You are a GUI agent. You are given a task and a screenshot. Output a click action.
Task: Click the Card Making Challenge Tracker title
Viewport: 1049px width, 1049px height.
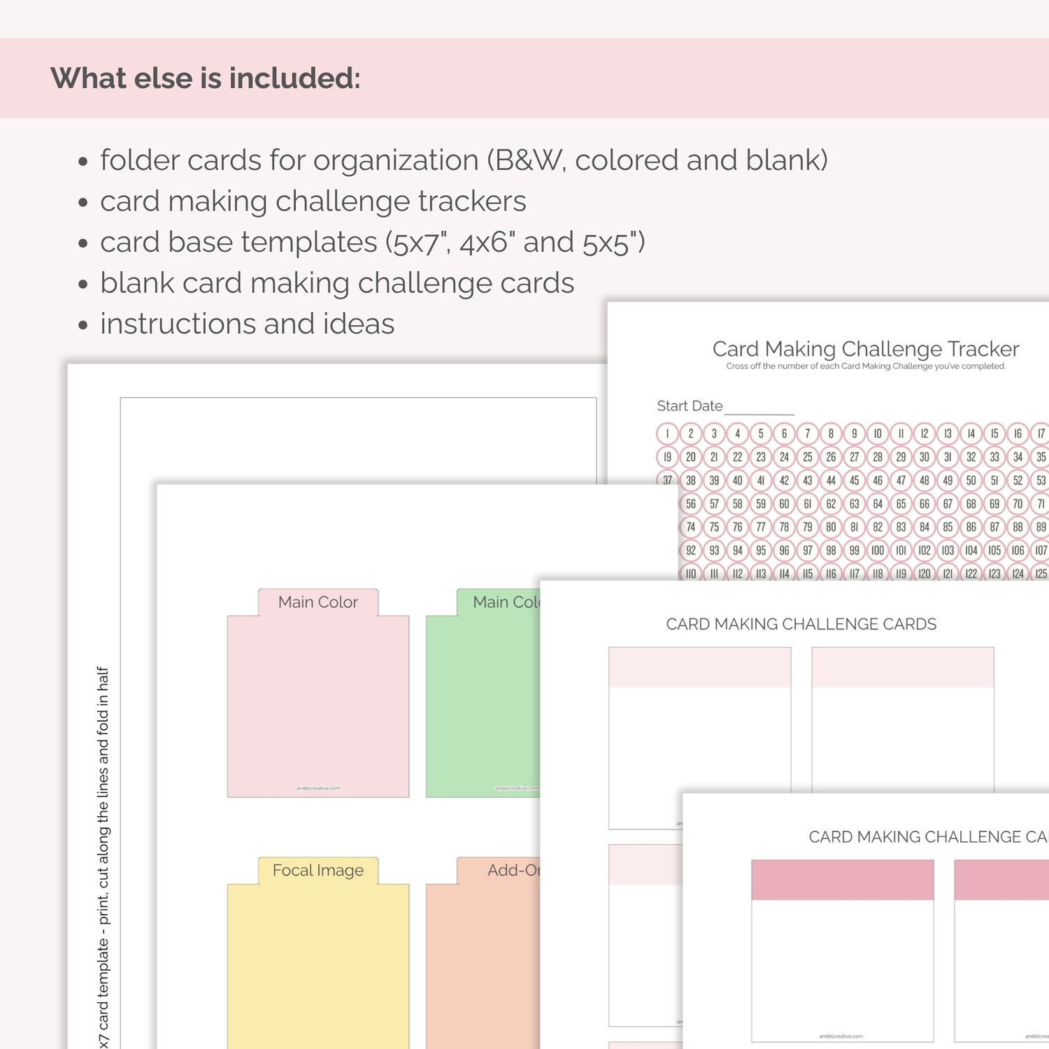[x=865, y=348]
